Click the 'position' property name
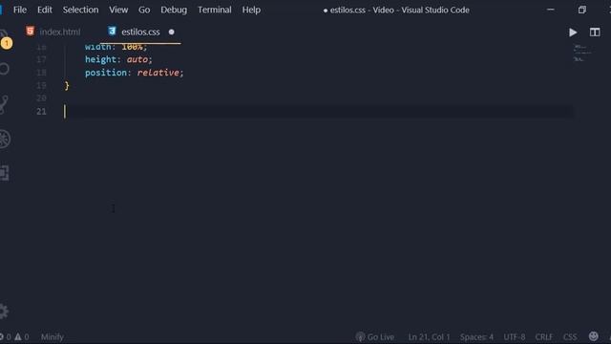 [x=106, y=73]
